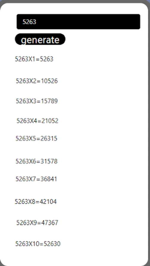Click the black number input field
Screen dimensions: 150x266
[78, 22]
